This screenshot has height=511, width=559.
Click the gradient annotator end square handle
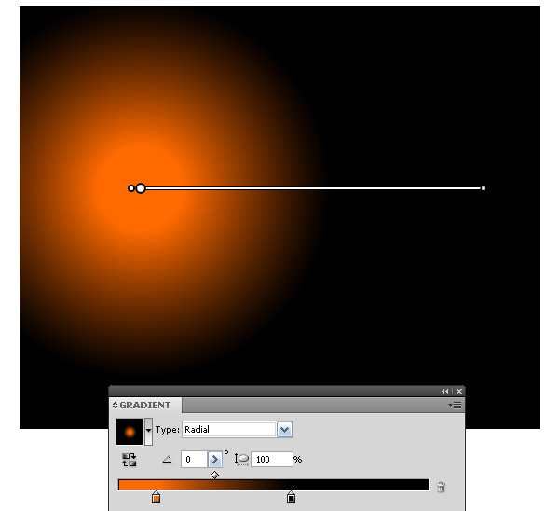pos(484,188)
